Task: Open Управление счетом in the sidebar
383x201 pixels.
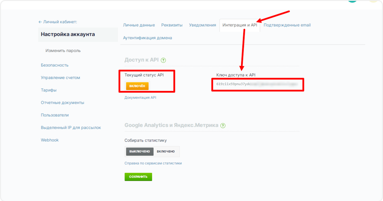Action: [x=61, y=78]
